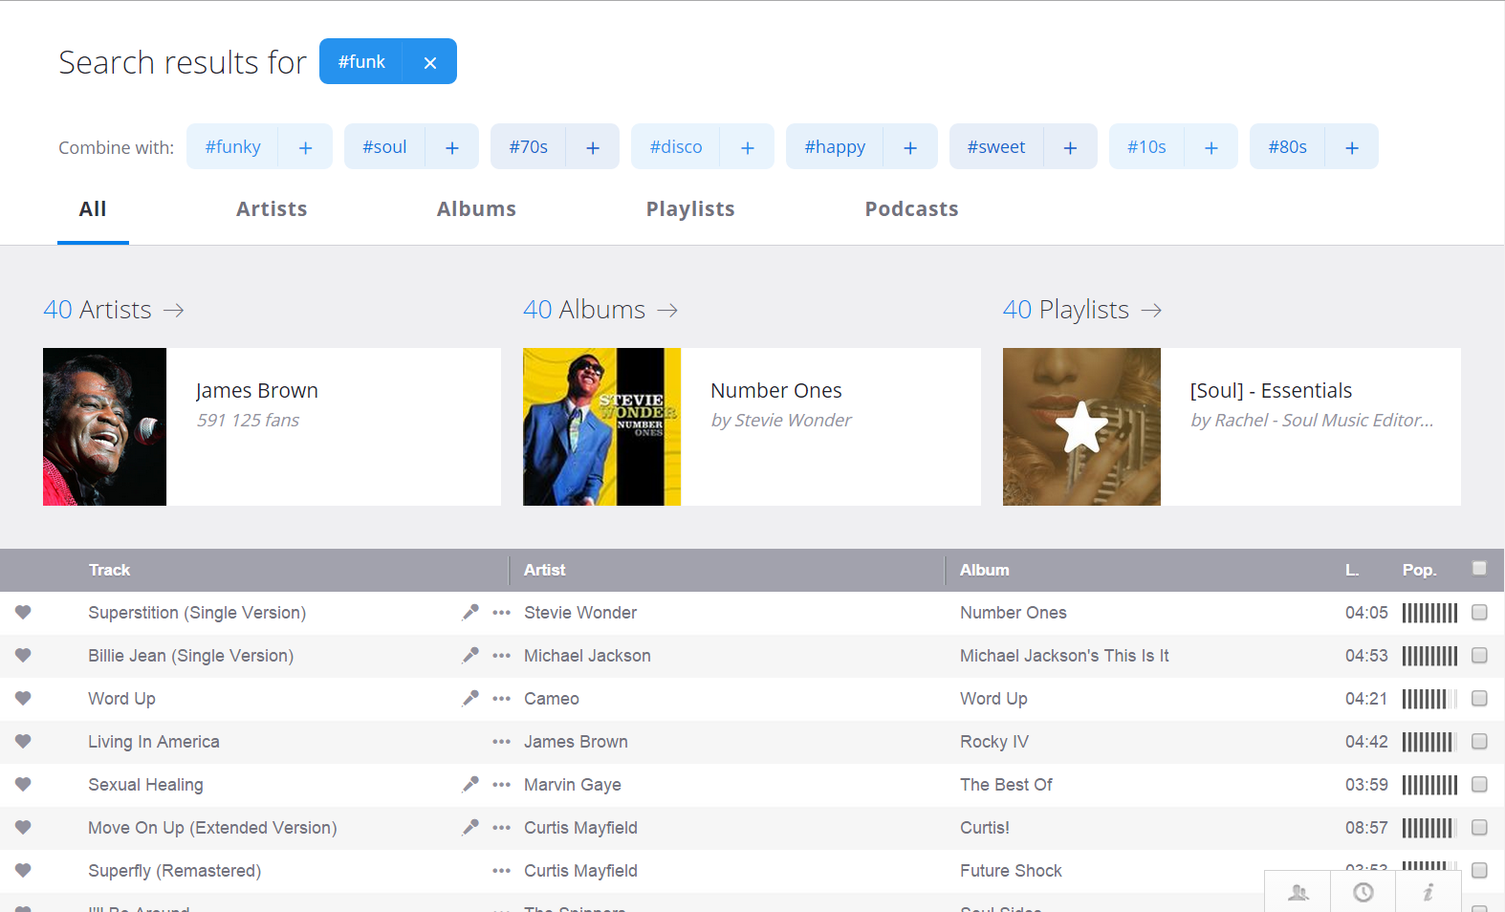Open the Number Ones album cover thumbnail
This screenshot has width=1505, height=912.
(601, 426)
